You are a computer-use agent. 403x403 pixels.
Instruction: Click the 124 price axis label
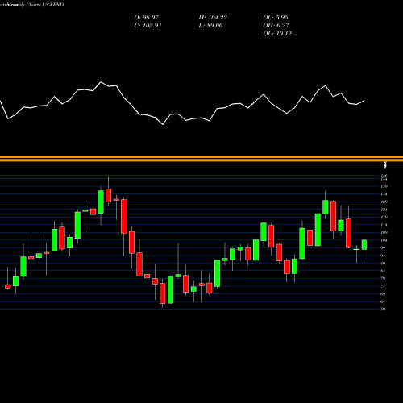tap(384, 210)
